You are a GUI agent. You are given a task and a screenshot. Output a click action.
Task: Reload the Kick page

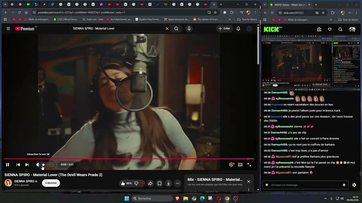[272, 13]
